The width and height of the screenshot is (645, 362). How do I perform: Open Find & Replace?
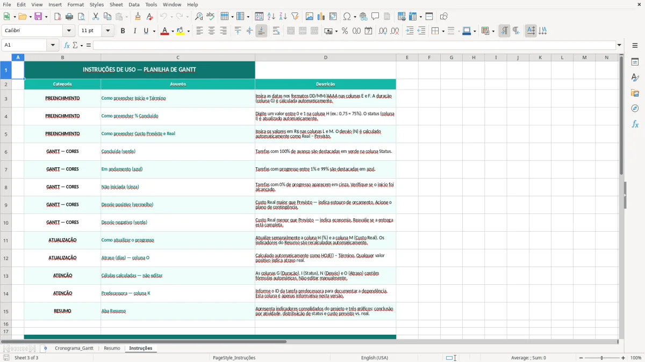click(199, 17)
